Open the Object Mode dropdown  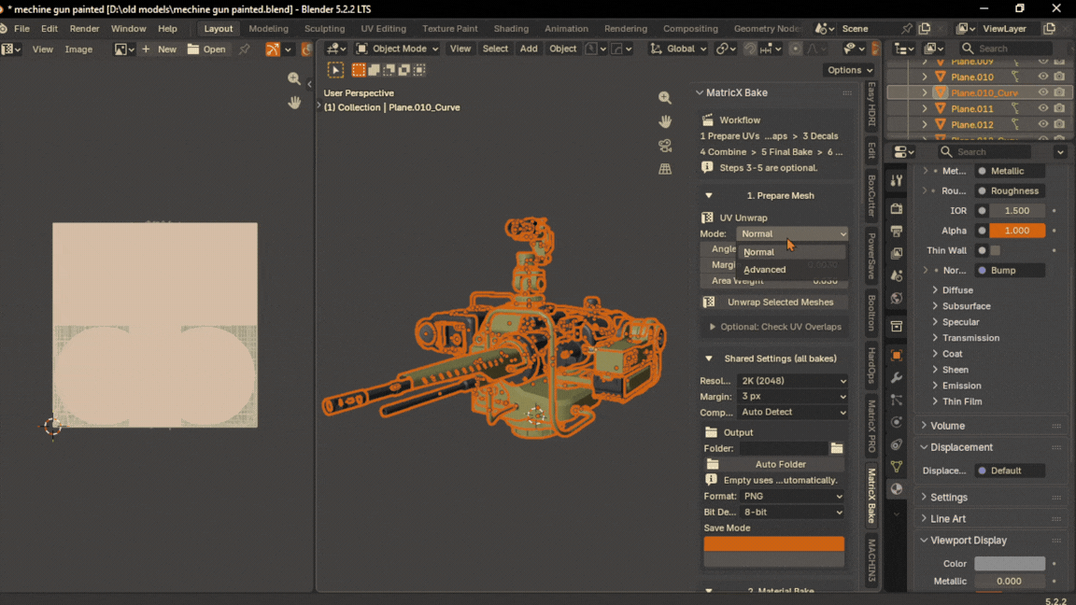(x=397, y=49)
